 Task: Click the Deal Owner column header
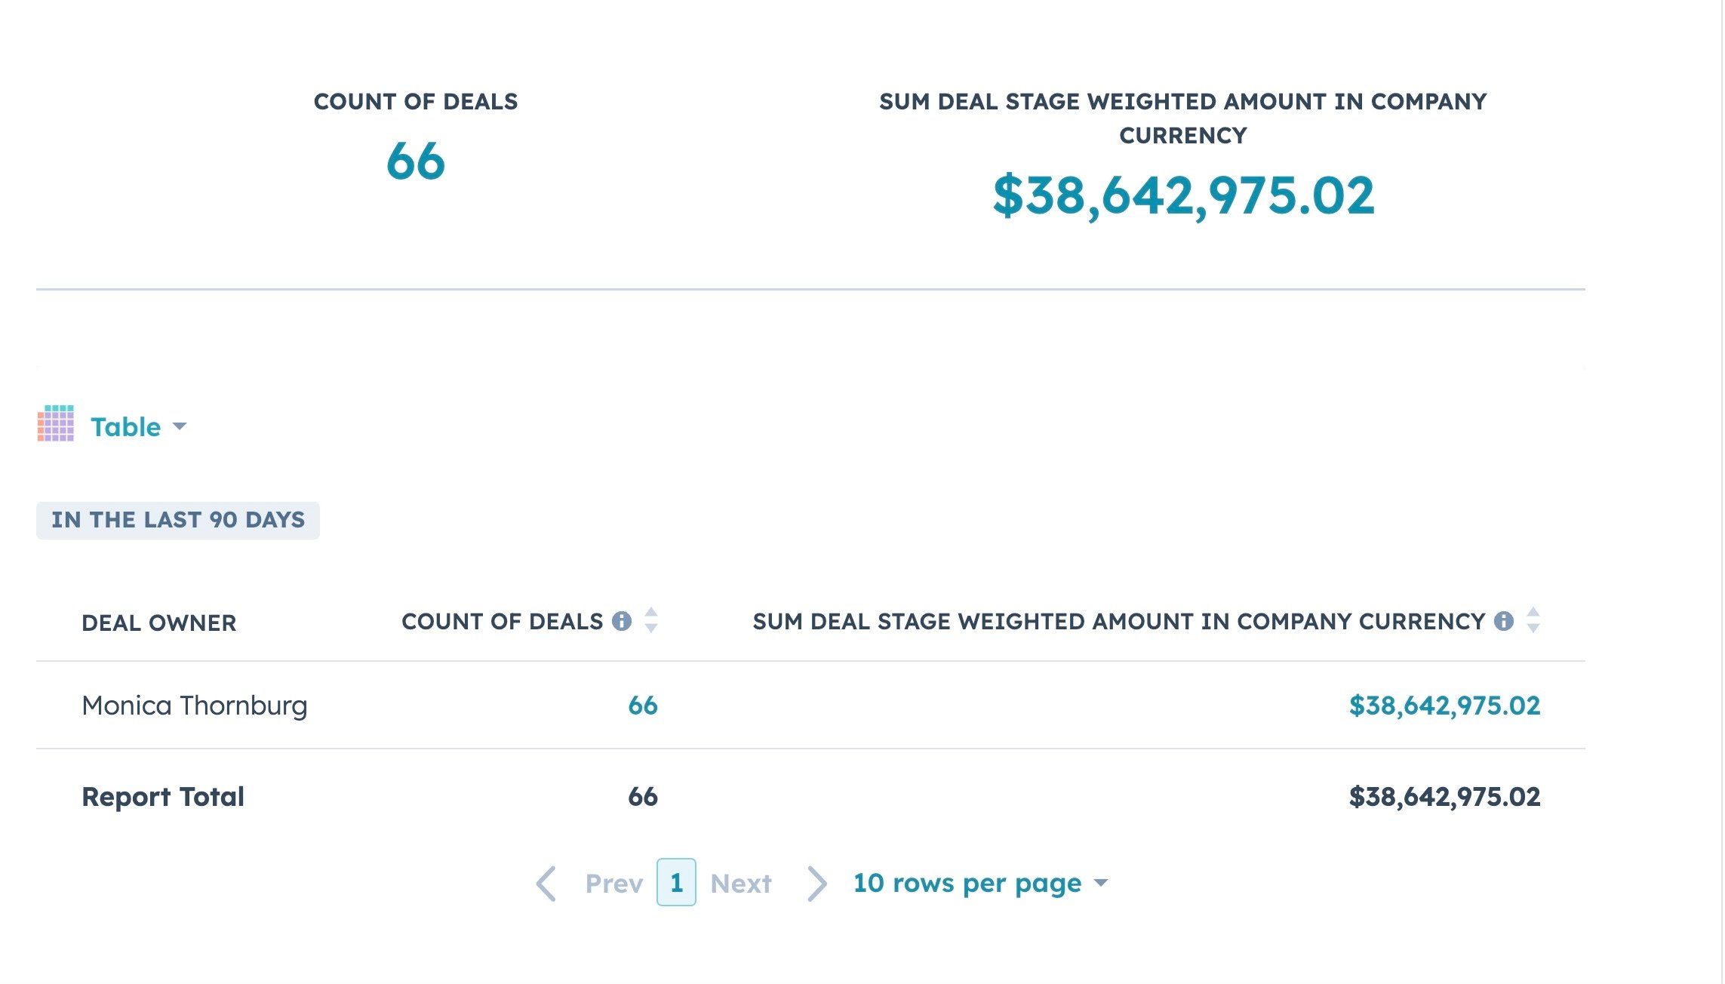click(159, 623)
